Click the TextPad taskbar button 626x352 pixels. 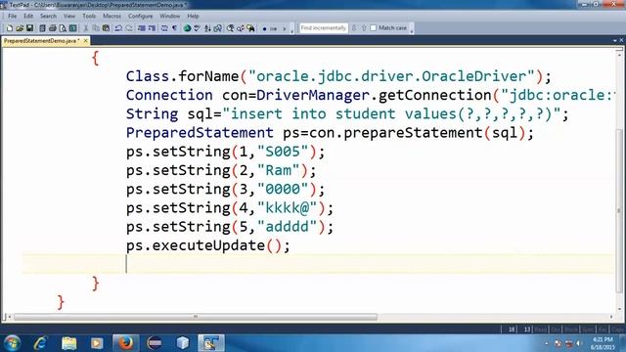pyautogui.click(x=211, y=343)
